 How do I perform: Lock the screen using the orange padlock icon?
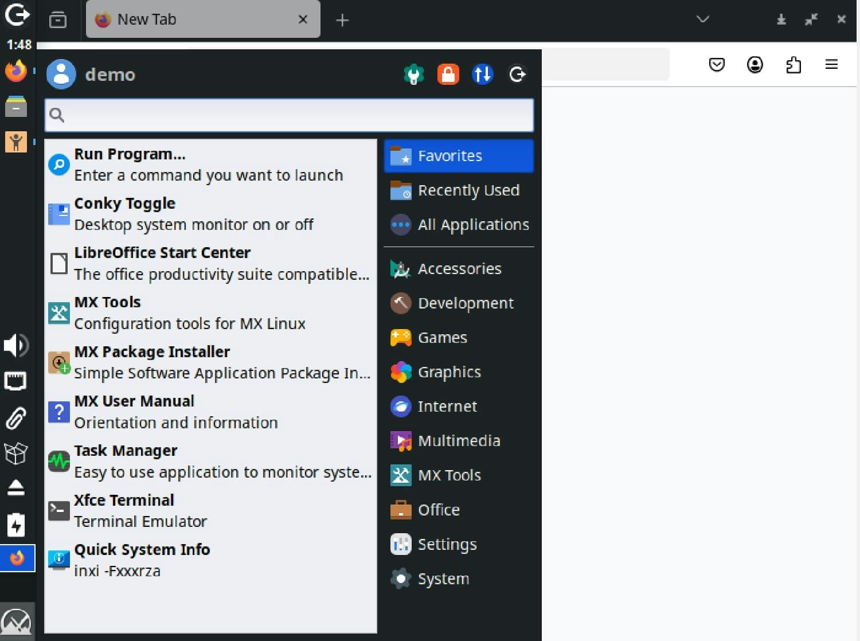[448, 74]
